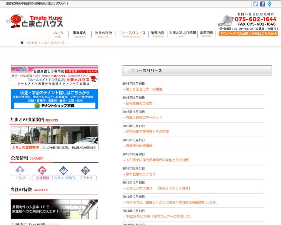Click the テナントショップ京都 blue banner
Viewport: 281px width, 225px height.
click(x=54, y=99)
